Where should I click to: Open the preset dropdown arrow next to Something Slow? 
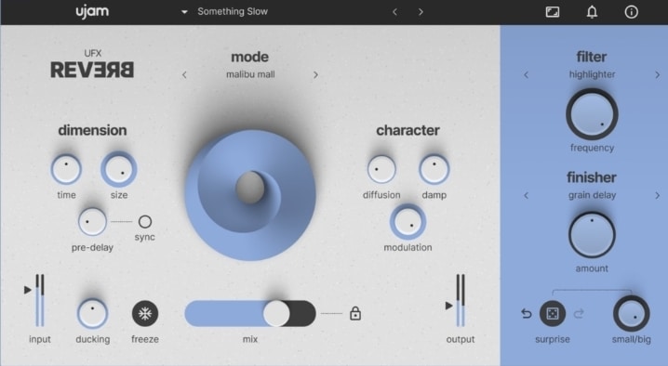[x=184, y=12]
